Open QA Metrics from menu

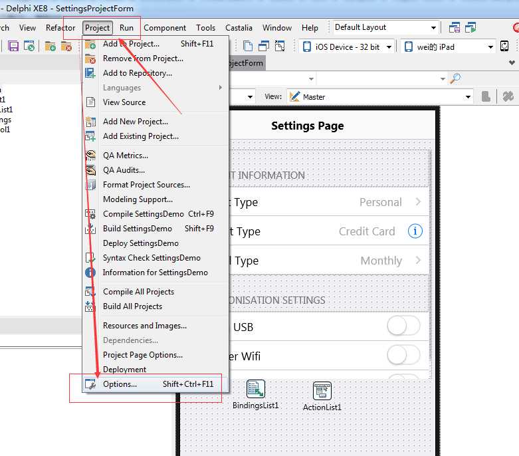[x=156, y=156]
